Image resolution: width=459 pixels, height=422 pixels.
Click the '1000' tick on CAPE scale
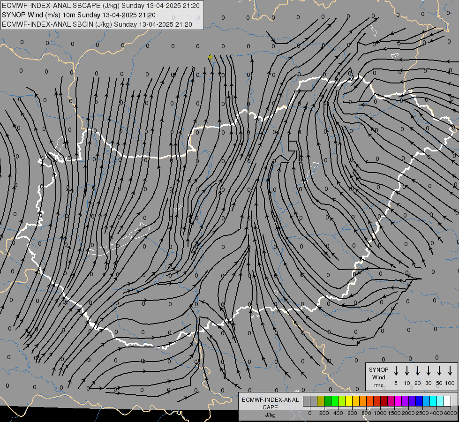pos(380,413)
